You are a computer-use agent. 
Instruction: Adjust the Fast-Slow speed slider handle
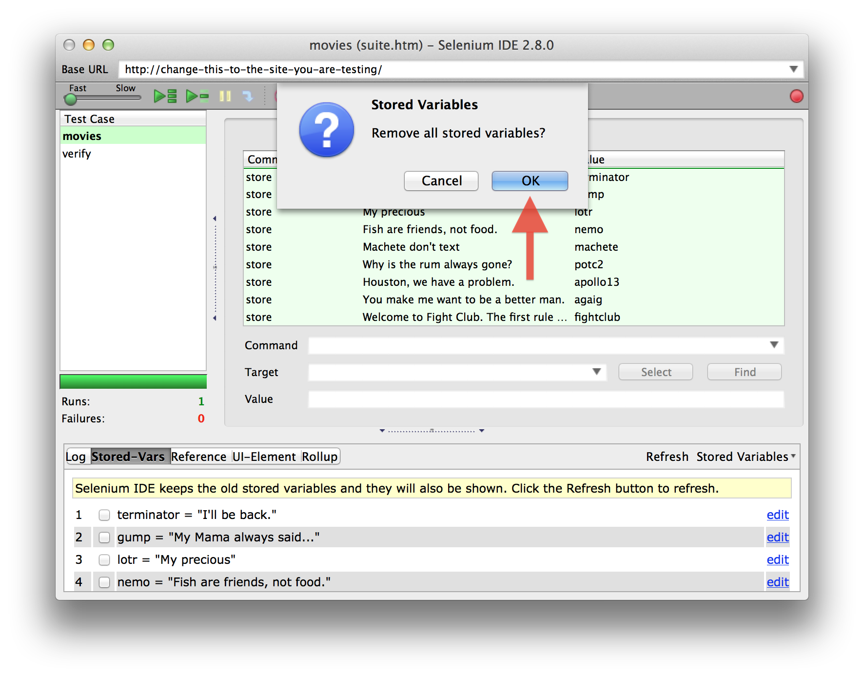point(71,100)
